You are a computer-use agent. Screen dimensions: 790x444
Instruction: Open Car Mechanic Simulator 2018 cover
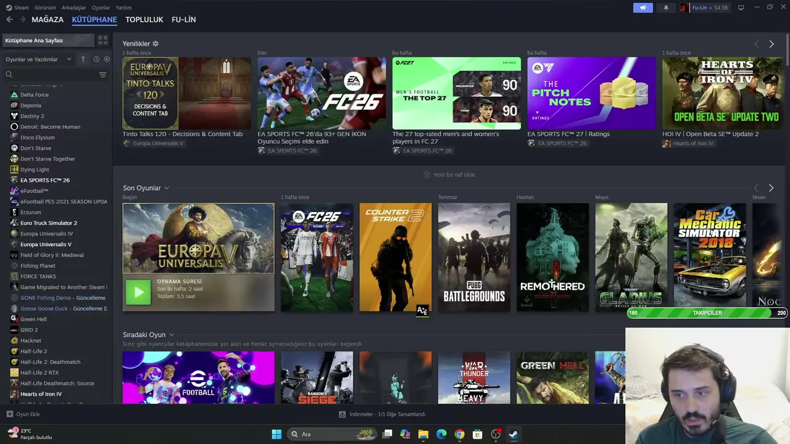710,257
